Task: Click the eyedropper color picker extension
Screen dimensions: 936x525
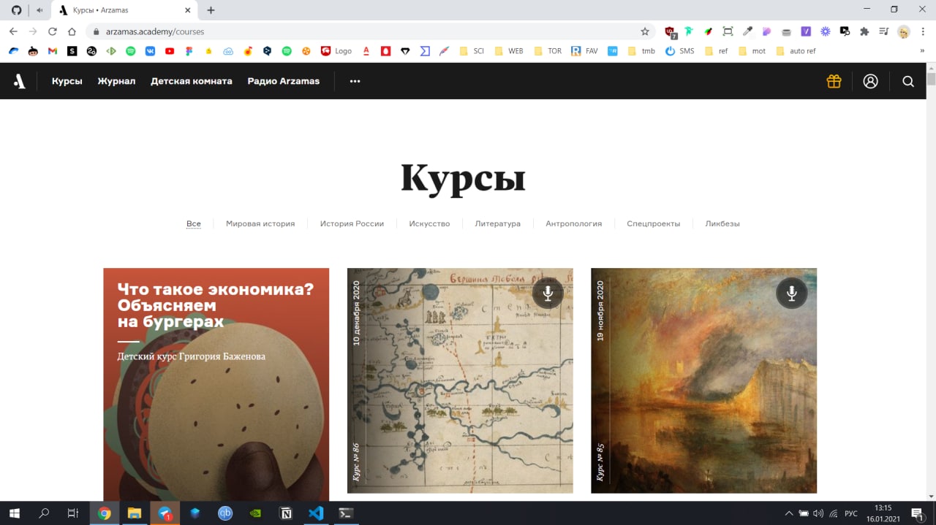Action: 747,31
